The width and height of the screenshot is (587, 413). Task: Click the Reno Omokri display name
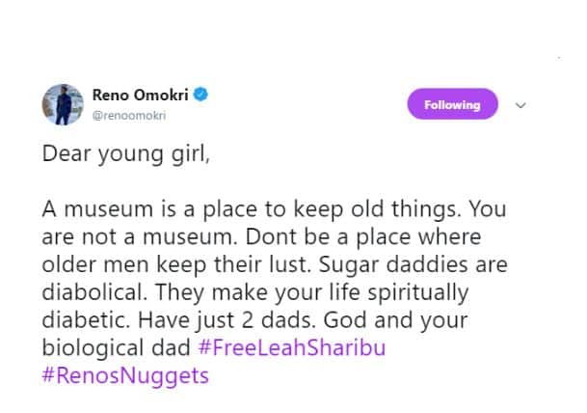144,95
